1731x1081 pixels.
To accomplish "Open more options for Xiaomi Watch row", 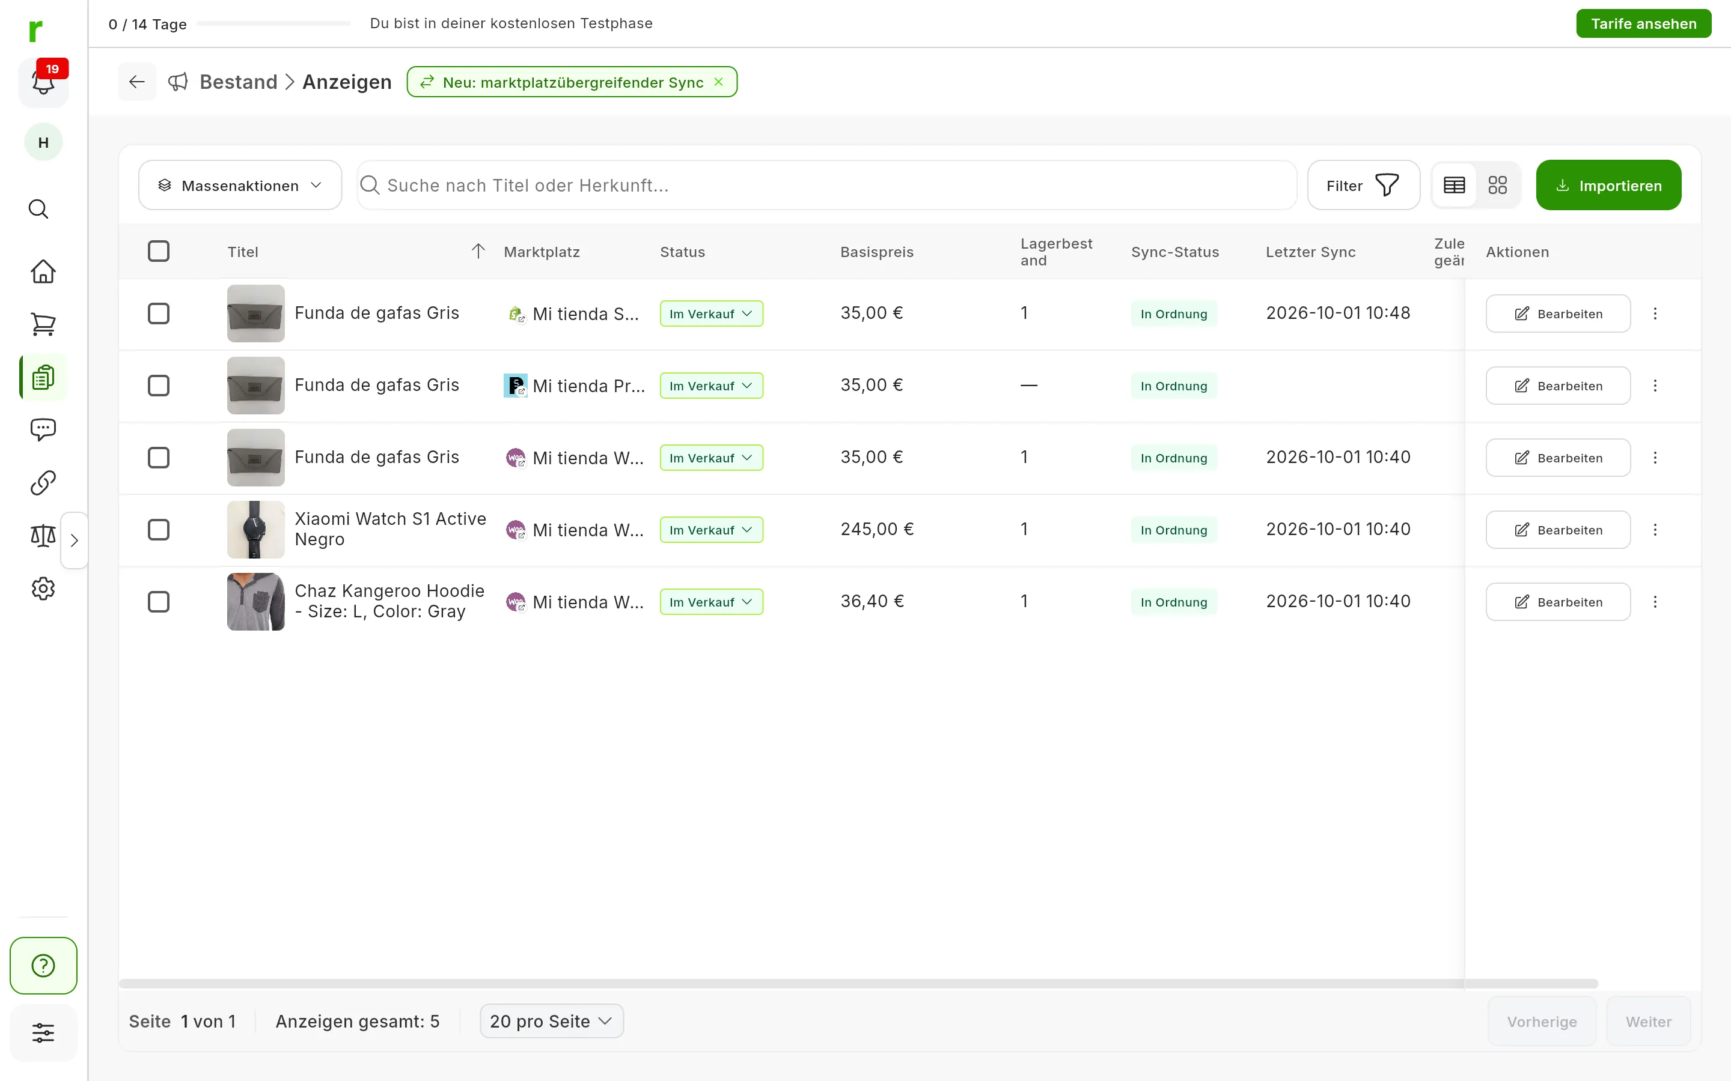I will pos(1655,530).
